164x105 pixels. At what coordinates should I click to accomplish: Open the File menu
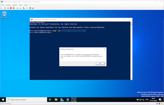pyautogui.click(x=3, y=5)
